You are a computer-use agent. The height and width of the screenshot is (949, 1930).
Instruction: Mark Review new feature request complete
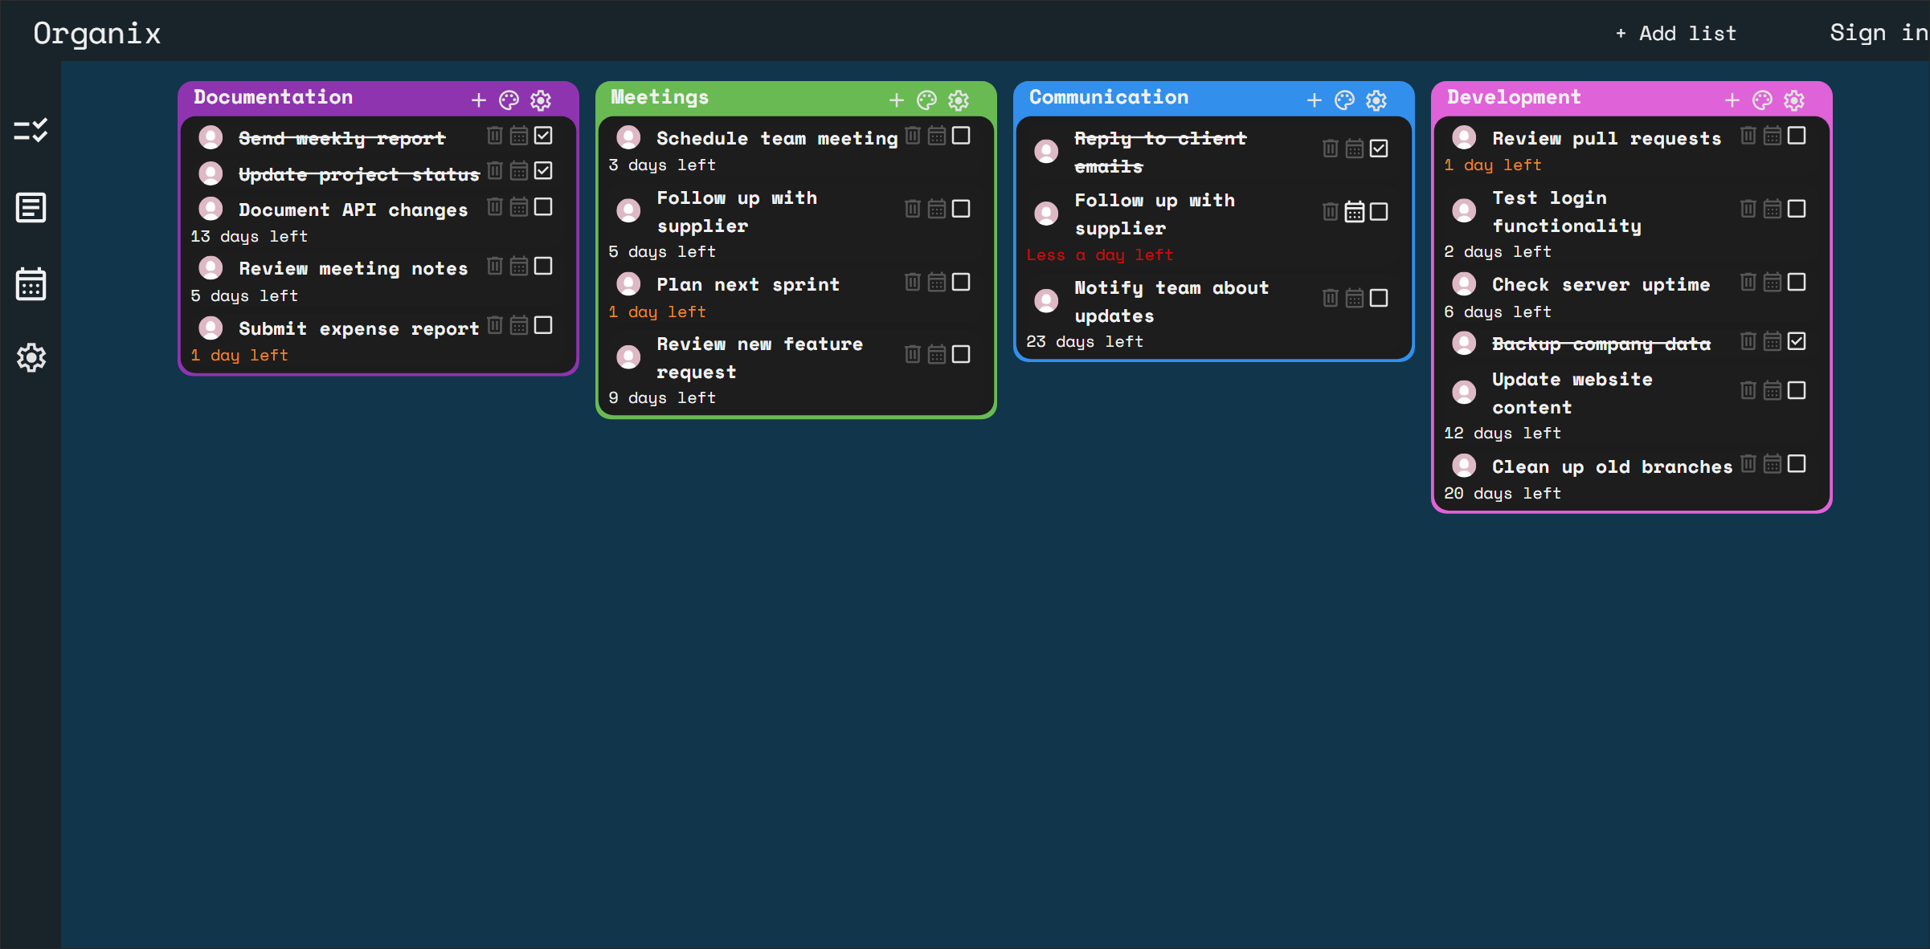[x=961, y=354]
